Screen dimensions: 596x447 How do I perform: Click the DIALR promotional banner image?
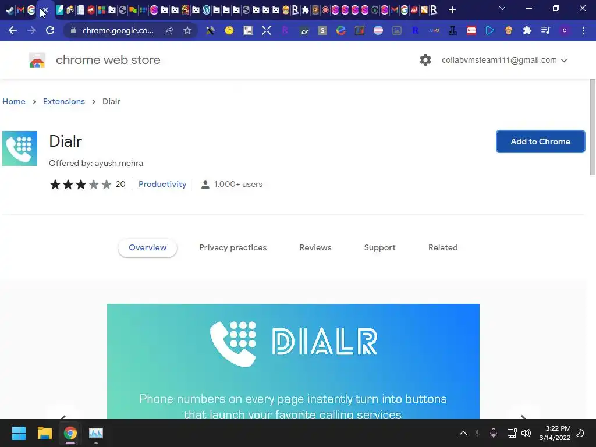(293, 361)
